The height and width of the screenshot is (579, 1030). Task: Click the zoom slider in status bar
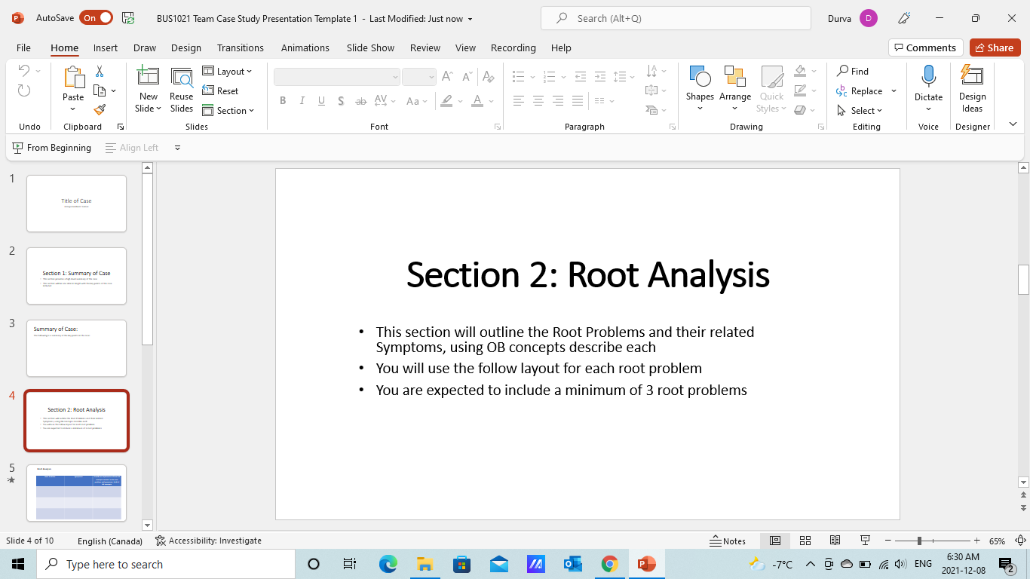pos(919,541)
